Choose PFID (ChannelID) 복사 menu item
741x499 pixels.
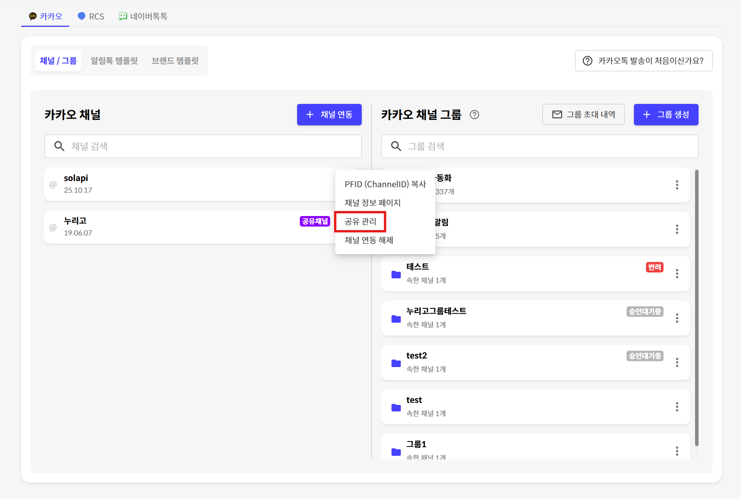(x=385, y=184)
